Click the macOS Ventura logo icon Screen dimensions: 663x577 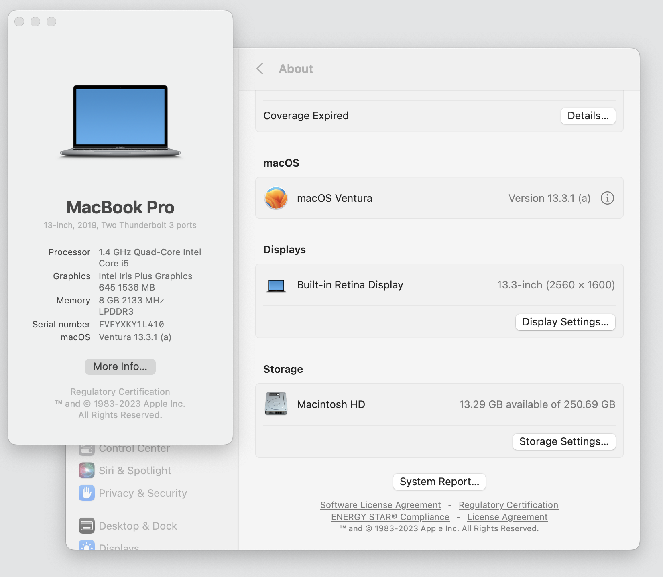[276, 198]
